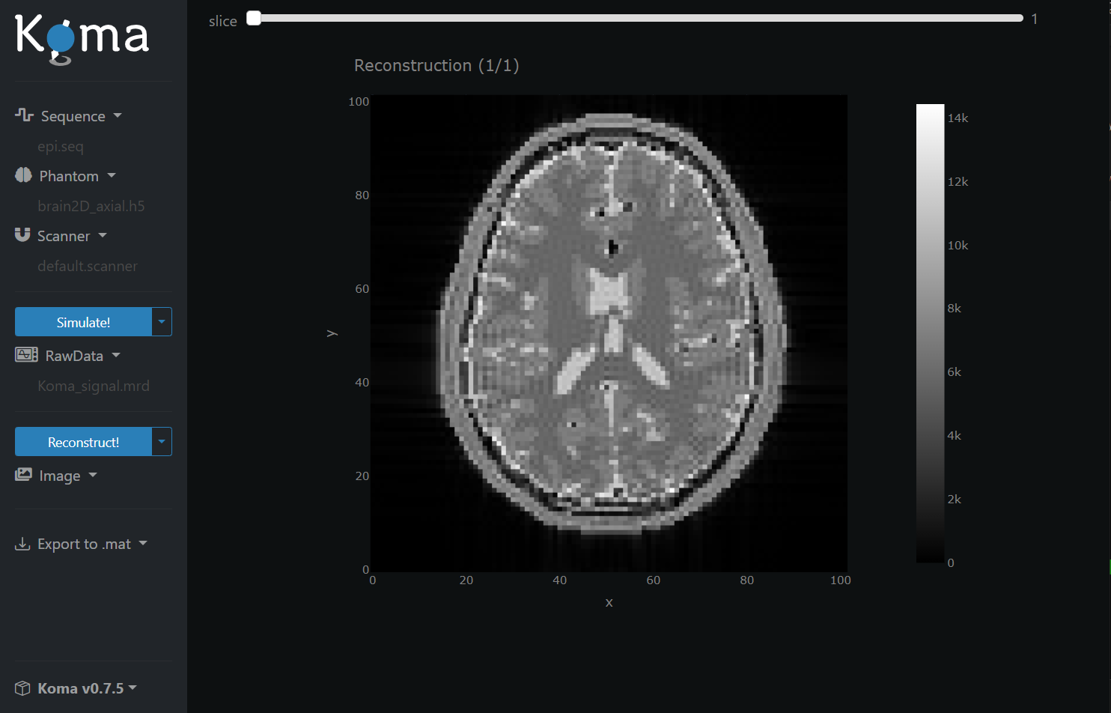This screenshot has height=713, width=1111.
Task: Click the Phantom brain icon
Action: pyautogui.click(x=23, y=175)
